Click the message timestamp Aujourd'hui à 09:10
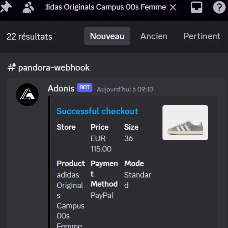 point(125,89)
